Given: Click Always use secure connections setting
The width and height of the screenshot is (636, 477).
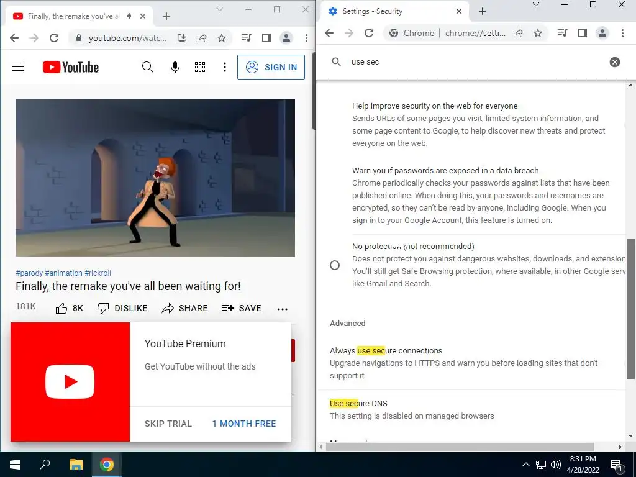Looking at the screenshot, I should (472, 363).
